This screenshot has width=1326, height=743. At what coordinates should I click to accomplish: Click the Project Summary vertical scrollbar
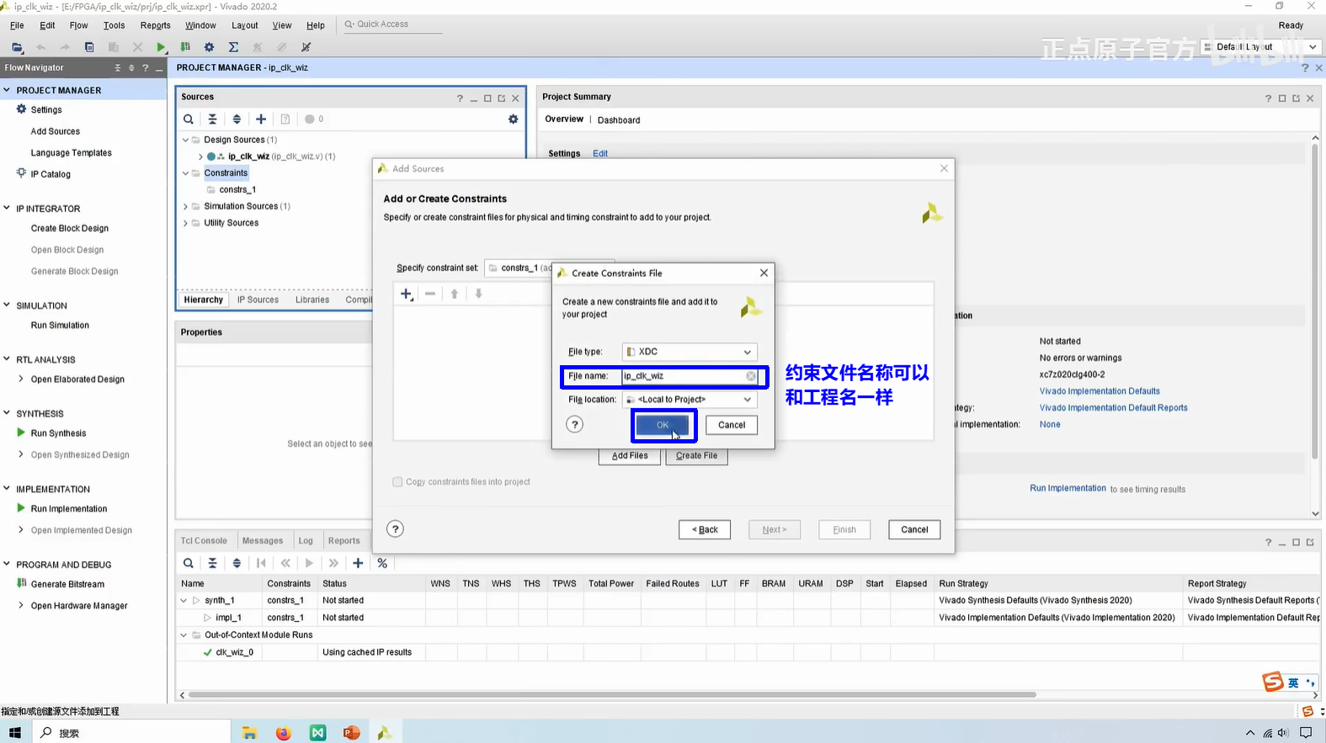pos(1315,300)
